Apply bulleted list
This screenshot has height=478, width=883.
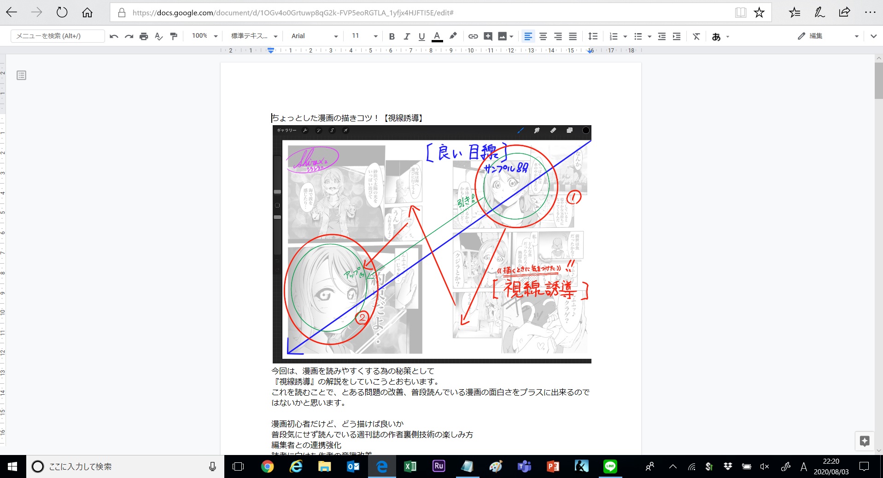[x=638, y=36]
